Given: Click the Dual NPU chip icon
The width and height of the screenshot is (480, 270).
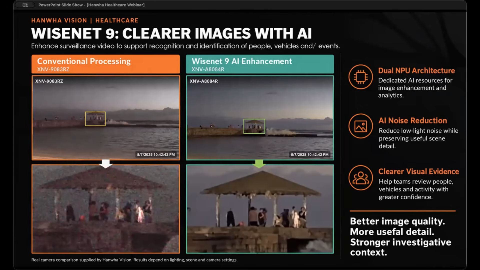Looking at the screenshot, I should 360,77.
